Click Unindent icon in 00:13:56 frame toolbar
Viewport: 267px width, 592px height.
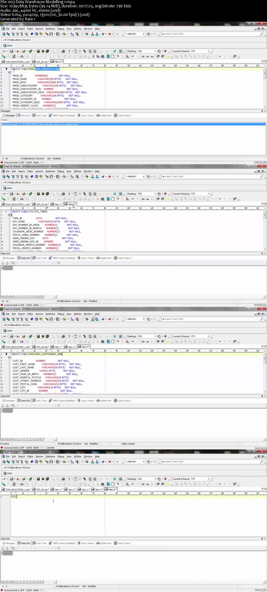click(x=162, y=484)
